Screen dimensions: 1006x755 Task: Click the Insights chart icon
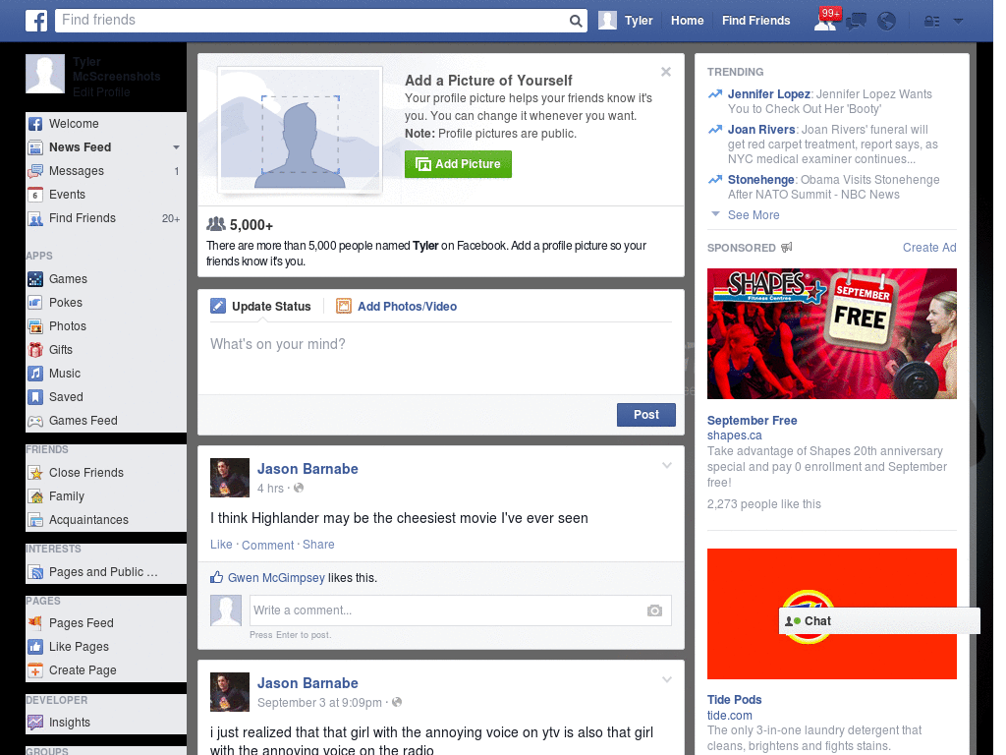36,723
